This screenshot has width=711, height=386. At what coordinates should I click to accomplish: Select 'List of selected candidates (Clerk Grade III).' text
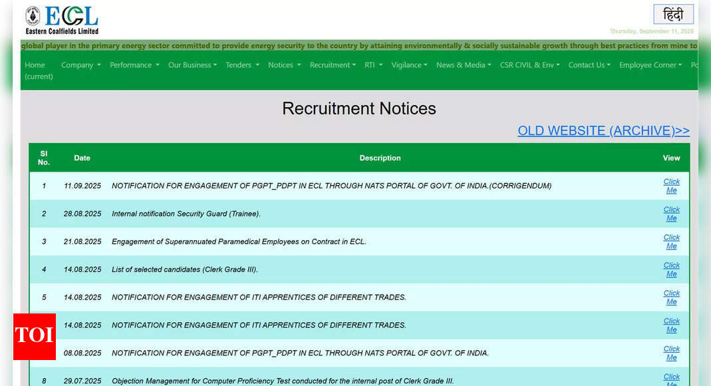pos(184,270)
